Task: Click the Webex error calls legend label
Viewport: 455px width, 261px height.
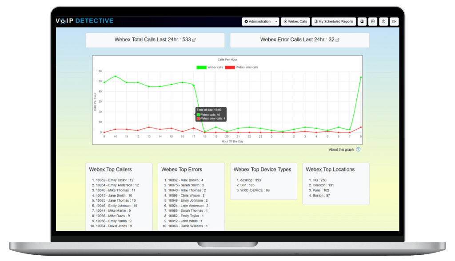Action: pyautogui.click(x=247, y=67)
